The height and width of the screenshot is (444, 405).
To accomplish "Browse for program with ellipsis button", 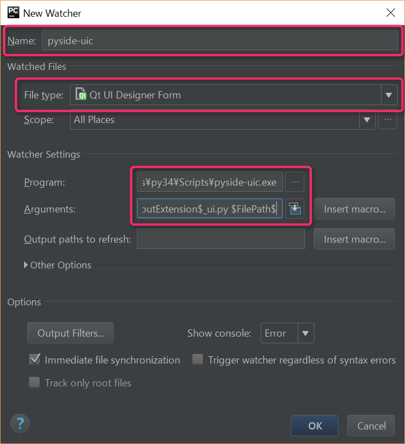I will point(295,182).
